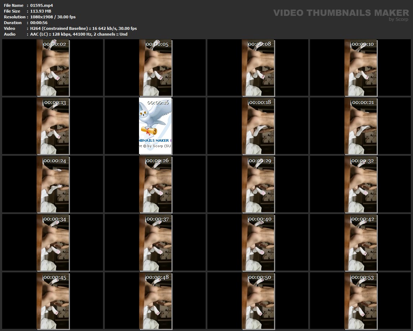
Task: Click the owl logo thumbnail at 00:00:16
Action: click(156, 126)
